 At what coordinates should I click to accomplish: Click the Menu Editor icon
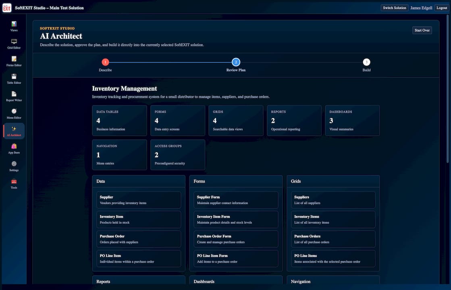coord(14,112)
